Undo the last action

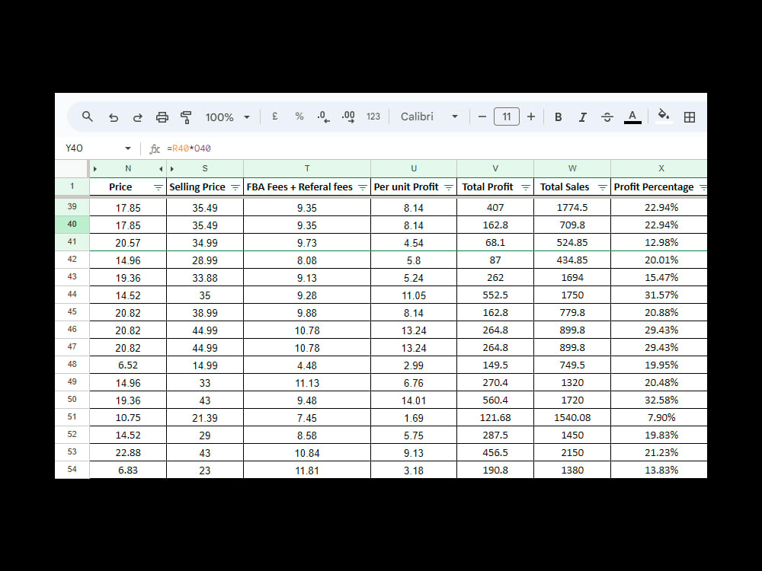click(114, 117)
